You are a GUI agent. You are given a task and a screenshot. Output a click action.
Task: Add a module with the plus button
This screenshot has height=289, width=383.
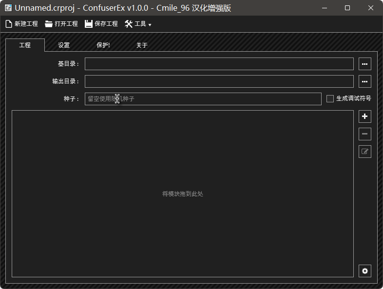364,116
